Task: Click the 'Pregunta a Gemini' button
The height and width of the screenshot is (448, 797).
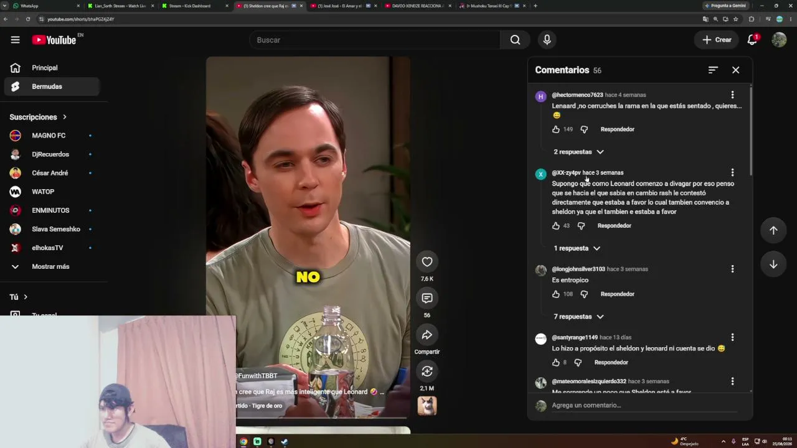Action: pos(725,6)
